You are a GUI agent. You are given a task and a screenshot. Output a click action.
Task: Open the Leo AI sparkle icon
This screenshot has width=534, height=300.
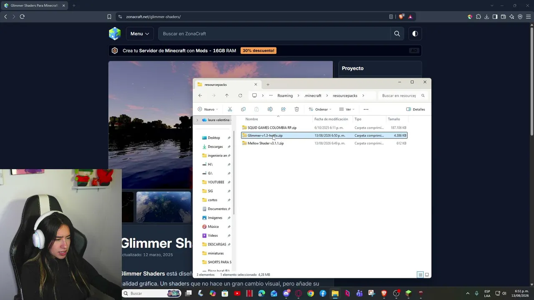[x=512, y=17]
